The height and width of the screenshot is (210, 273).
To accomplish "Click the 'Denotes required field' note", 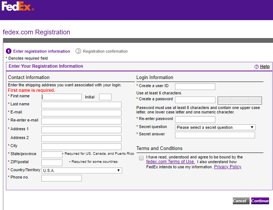I will 28,58.
